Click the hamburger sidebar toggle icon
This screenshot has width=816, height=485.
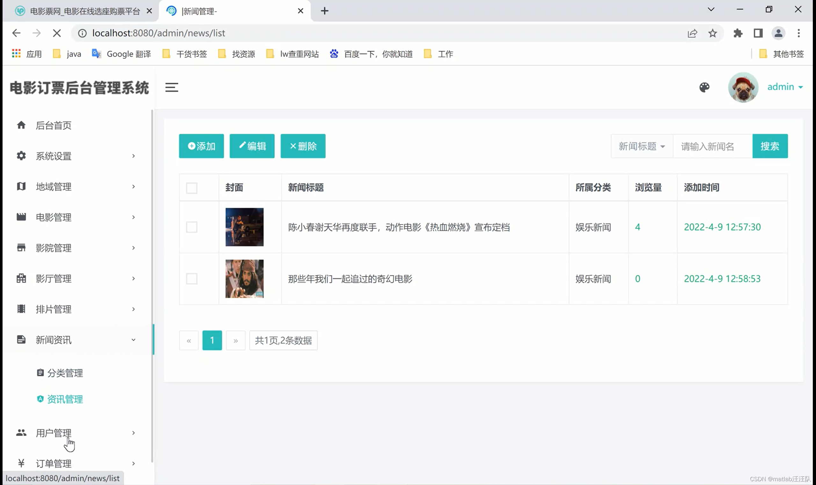[171, 87]
